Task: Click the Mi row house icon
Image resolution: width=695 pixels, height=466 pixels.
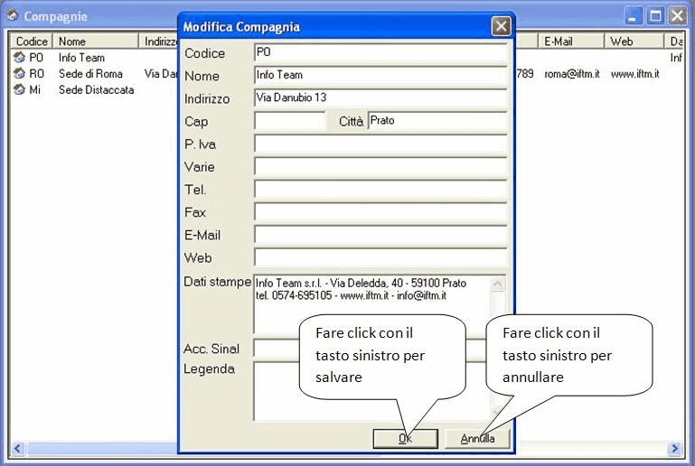Action: (x=19, y=89)
